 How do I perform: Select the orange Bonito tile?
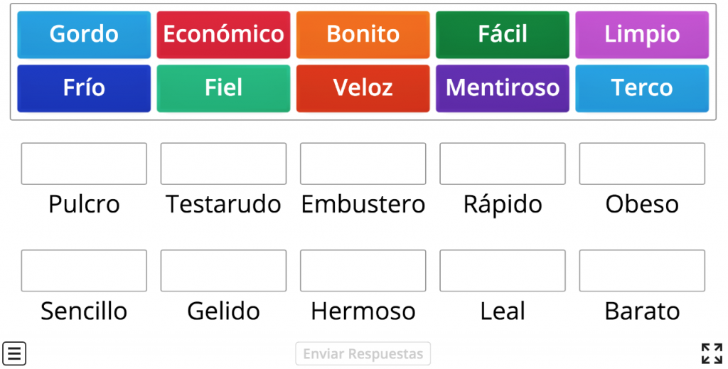pyautogui.click(x=363, y=34)
